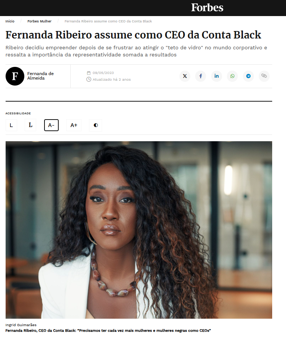Open the Forbes logo homepage
Screen dimensions: 286x337
pyautogui.click(x=207, y=7)
